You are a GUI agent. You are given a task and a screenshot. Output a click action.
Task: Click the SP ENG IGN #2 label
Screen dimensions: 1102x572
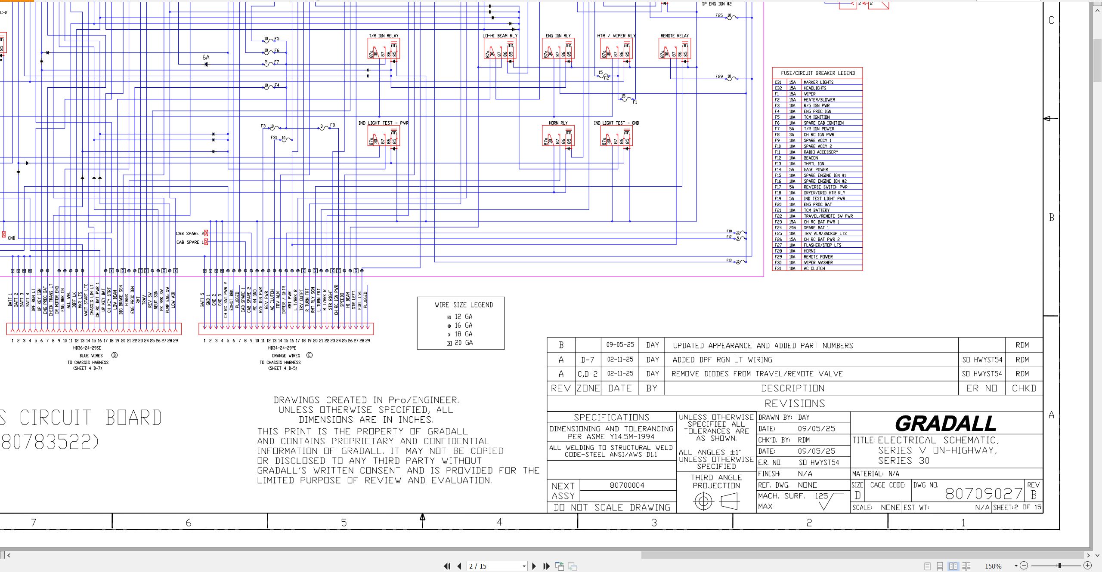tap(717, 4)
